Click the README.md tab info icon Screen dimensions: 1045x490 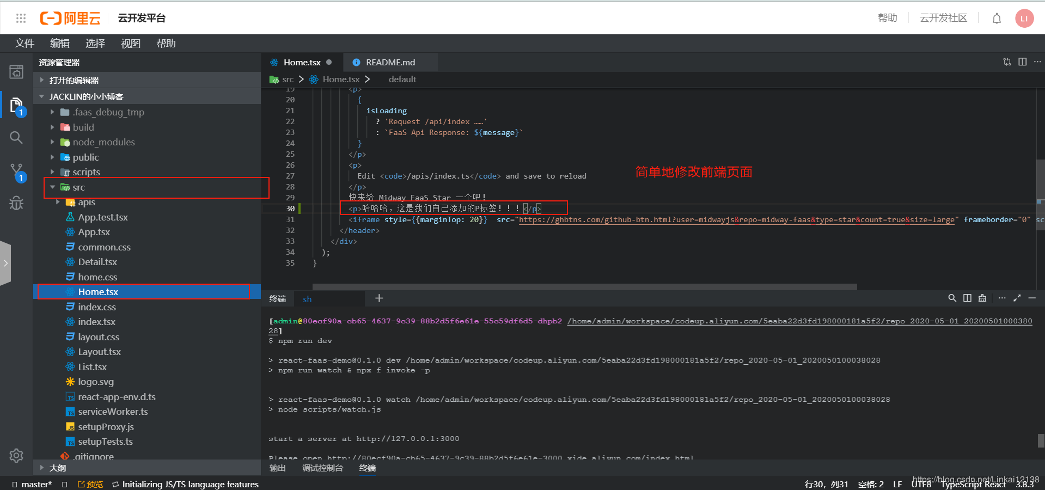pyautogui.click(x=356, y=63)
